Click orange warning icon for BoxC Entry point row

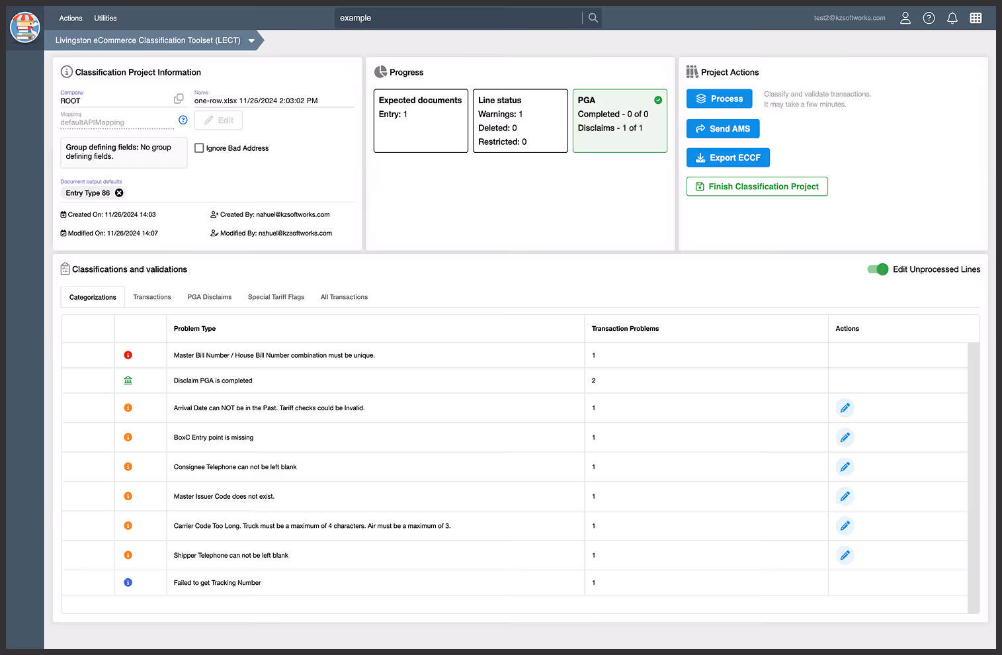(x=128, y=437)
